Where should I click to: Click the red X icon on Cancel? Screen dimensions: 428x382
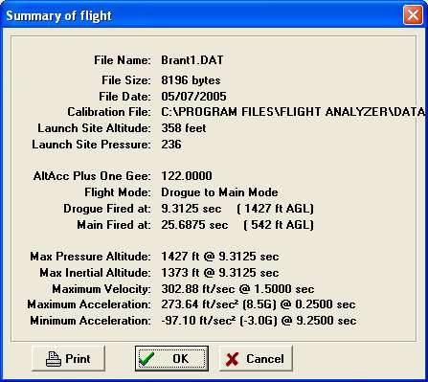click(232, 359)
